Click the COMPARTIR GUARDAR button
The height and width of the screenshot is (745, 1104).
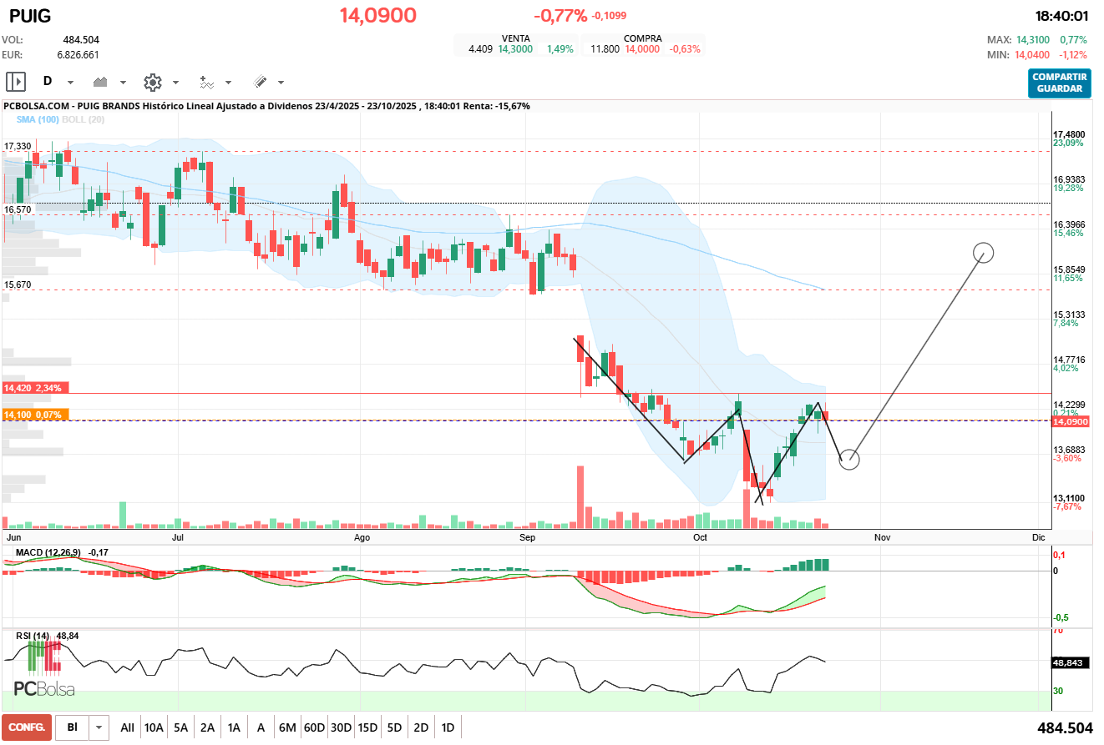pos(1059,83)
